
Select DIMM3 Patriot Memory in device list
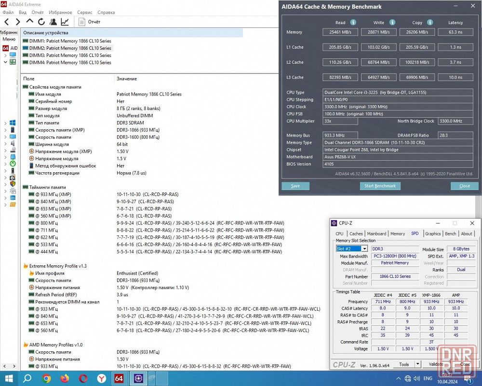[70, 55]
